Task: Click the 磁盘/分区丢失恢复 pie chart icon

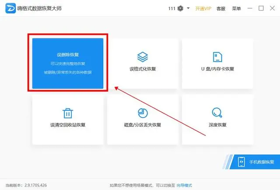Action: [143, 113]
